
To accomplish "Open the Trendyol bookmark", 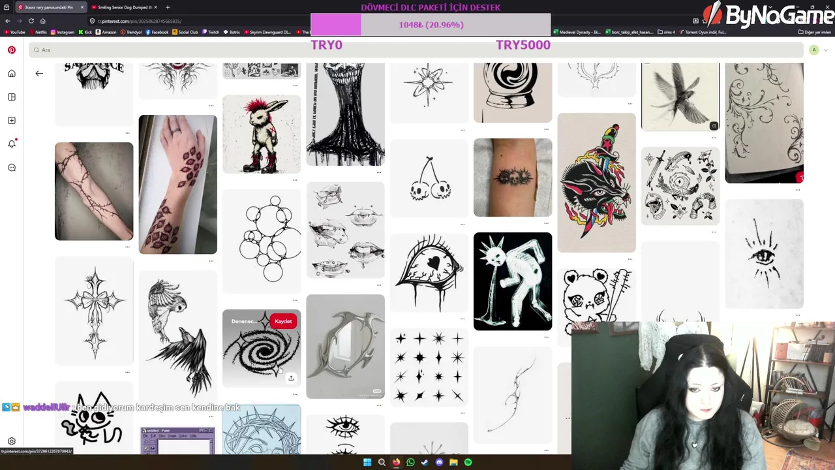I will pos(131,32).
